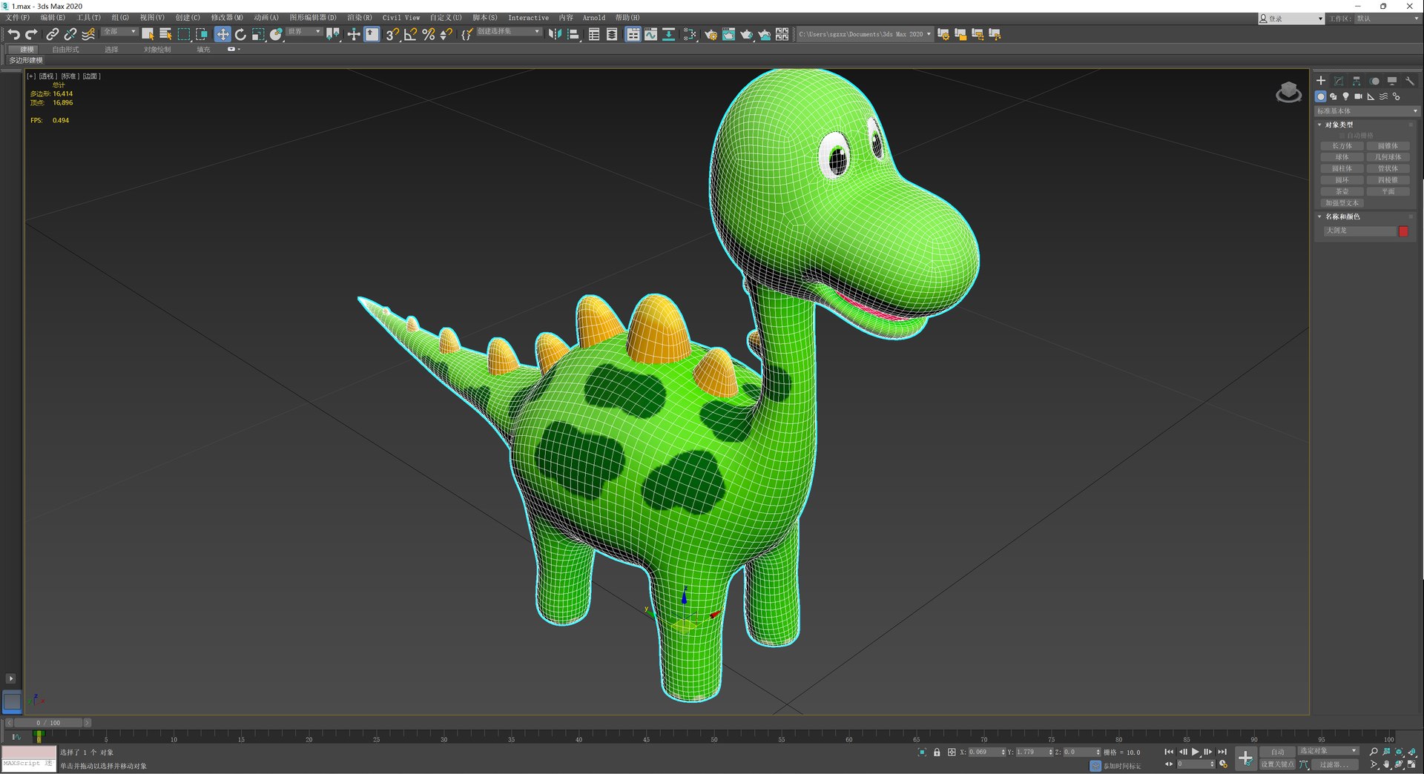Toggle Auto Key mode (自动)
This screenshot has width=1424, height=774.
click(1278, 752)
